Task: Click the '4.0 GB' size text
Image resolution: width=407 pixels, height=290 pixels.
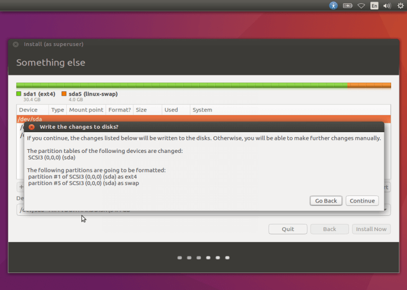Action: point(75,99)
